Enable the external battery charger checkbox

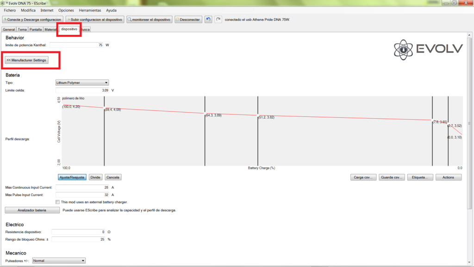point(57,202)
